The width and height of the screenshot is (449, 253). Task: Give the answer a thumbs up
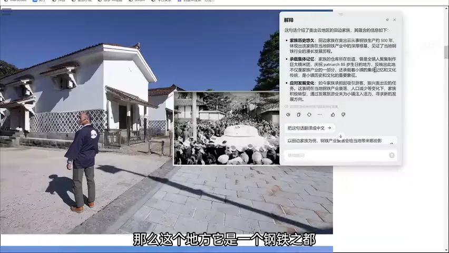333,114
